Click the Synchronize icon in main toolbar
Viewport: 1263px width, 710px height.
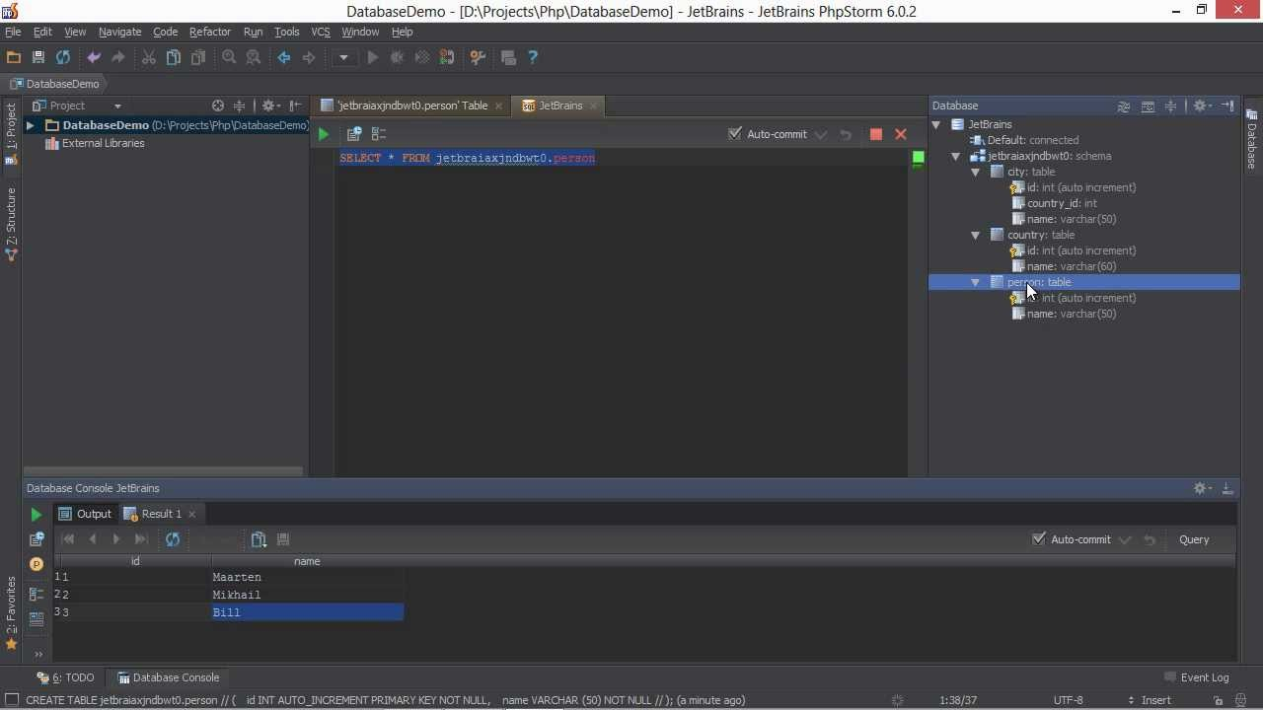point(63,58)
